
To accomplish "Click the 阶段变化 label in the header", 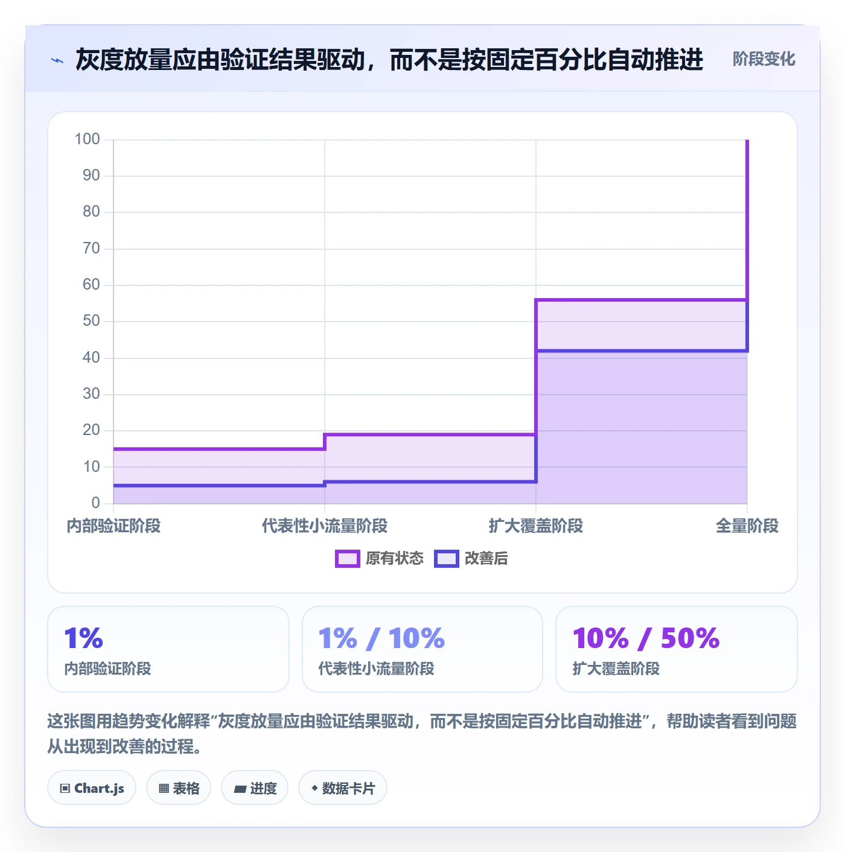I will [x=764, y=59].
